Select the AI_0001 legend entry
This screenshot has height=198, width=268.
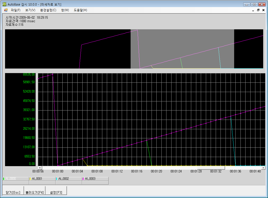pyautogui.click(x=37, y=179)
